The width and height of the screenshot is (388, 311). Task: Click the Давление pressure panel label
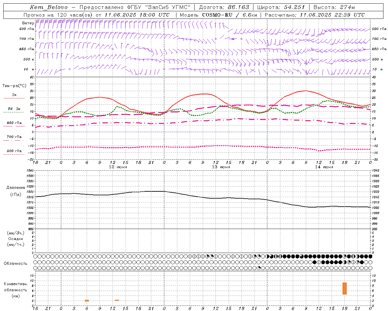16,188
